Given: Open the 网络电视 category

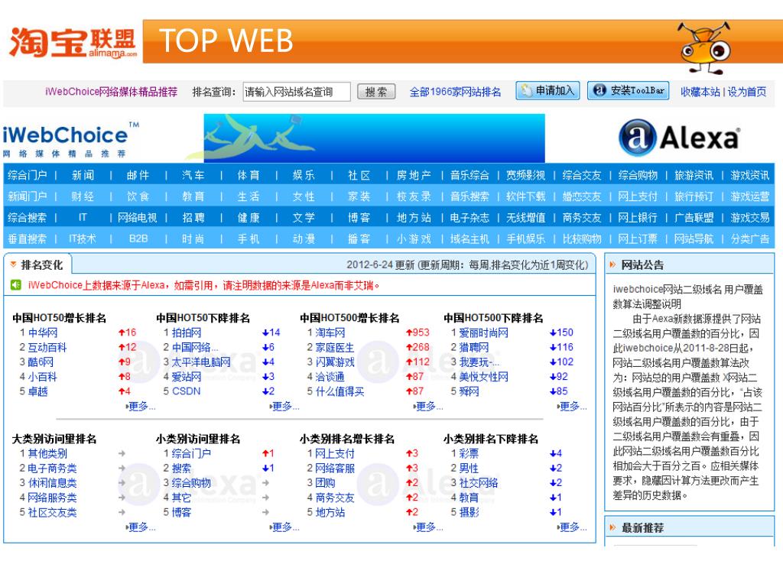Looking at the screenshot, I should click(138, 218).
